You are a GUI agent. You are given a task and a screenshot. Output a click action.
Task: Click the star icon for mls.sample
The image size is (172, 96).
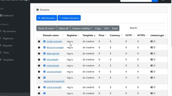39,59
